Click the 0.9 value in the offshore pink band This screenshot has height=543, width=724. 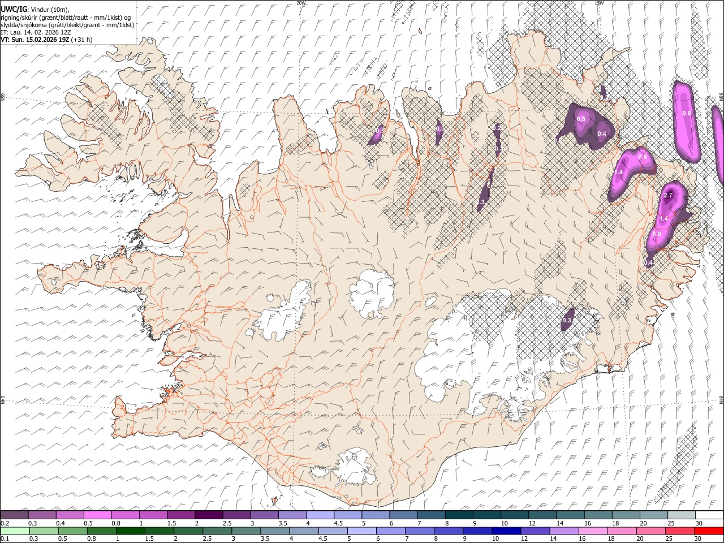687,113
